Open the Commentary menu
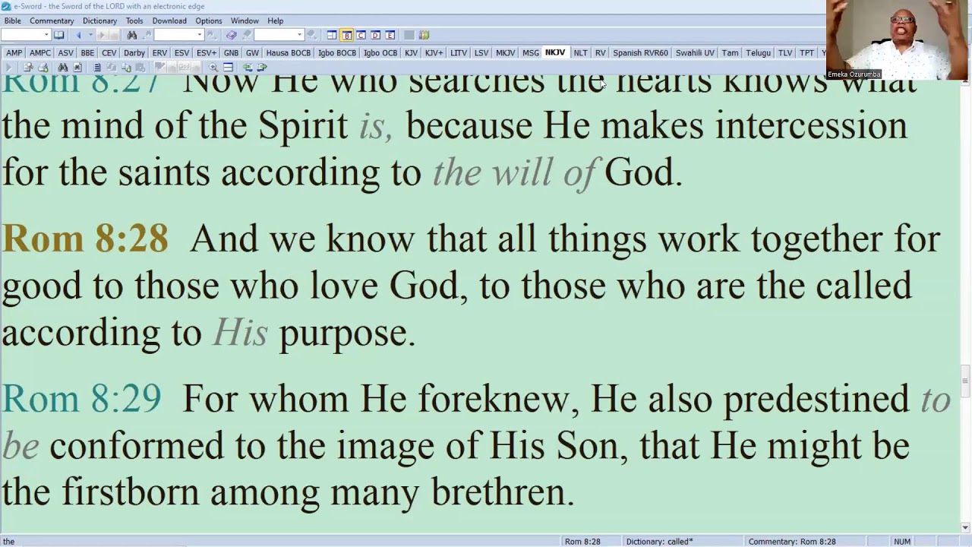Viewport: 972px width, 547px height. tap(52, 21)
